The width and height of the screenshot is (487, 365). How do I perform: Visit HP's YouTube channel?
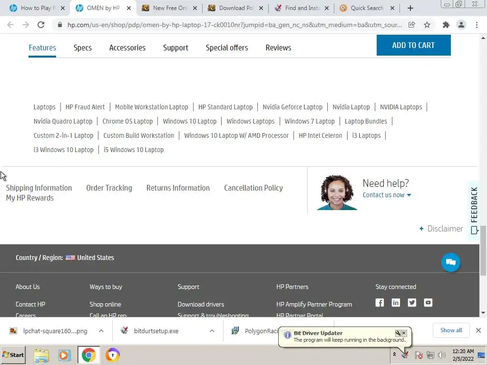click(x=428, y=303)
